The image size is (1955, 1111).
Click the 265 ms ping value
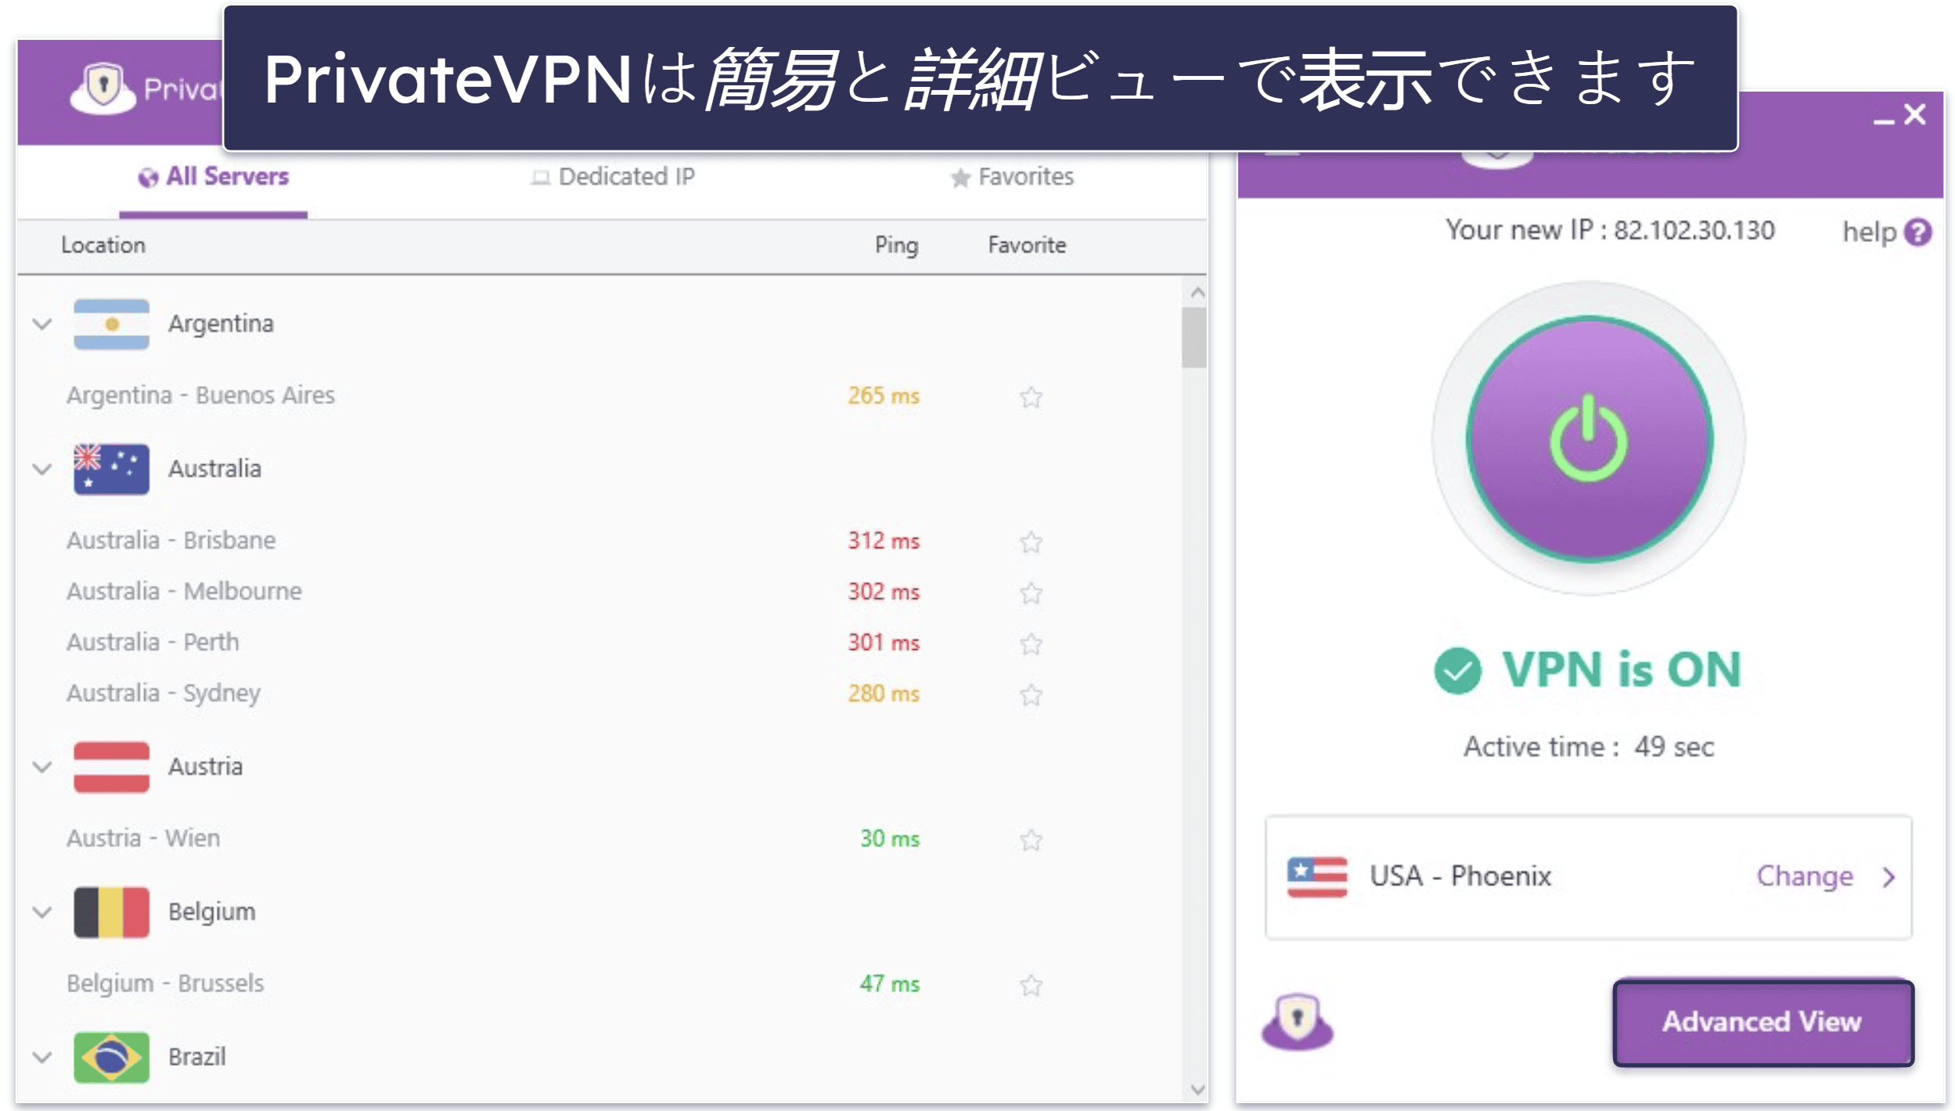(x=884, y=396)
